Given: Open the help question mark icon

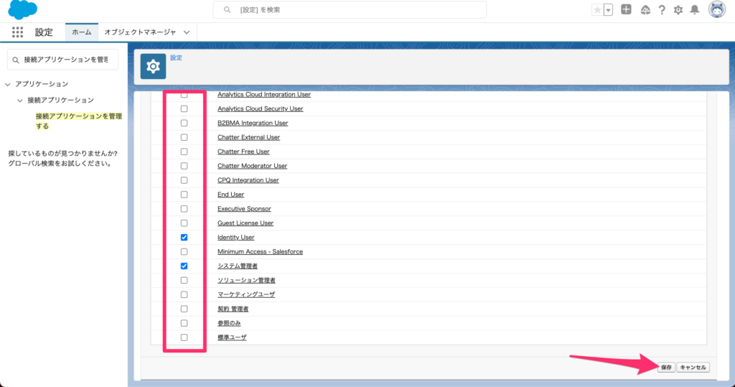Looking at the screenshot, I should (x=661, y=10).
